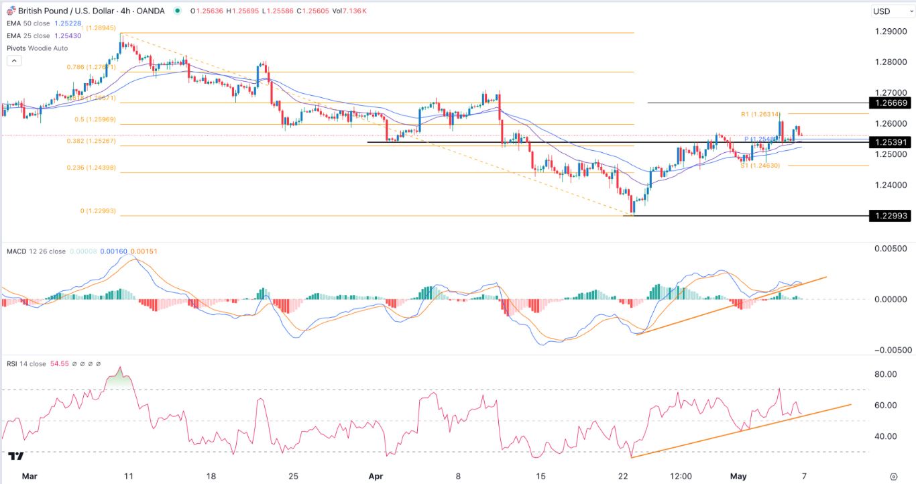Image resolution: width=916 pixels, height=484 pixels.
Task: Collapse the indicator legend with the chevron
Action: [x=13, y=60]
